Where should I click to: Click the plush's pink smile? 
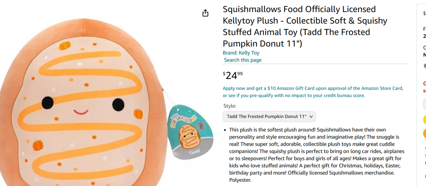point(81,112)
